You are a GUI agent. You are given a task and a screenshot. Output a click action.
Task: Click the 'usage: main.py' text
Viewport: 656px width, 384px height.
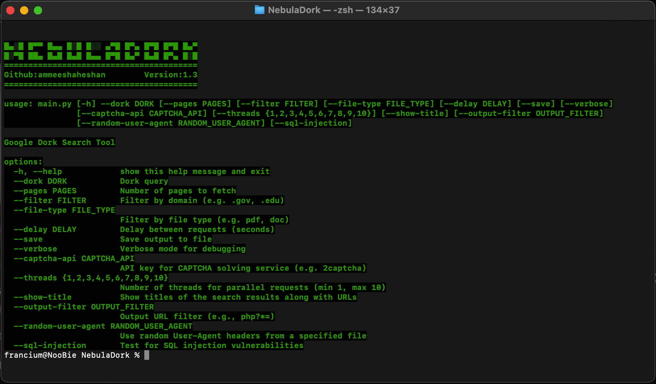tap(38, 104)
